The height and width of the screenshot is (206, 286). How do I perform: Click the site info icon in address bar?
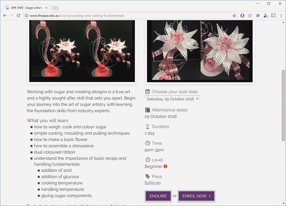[26, 16]
